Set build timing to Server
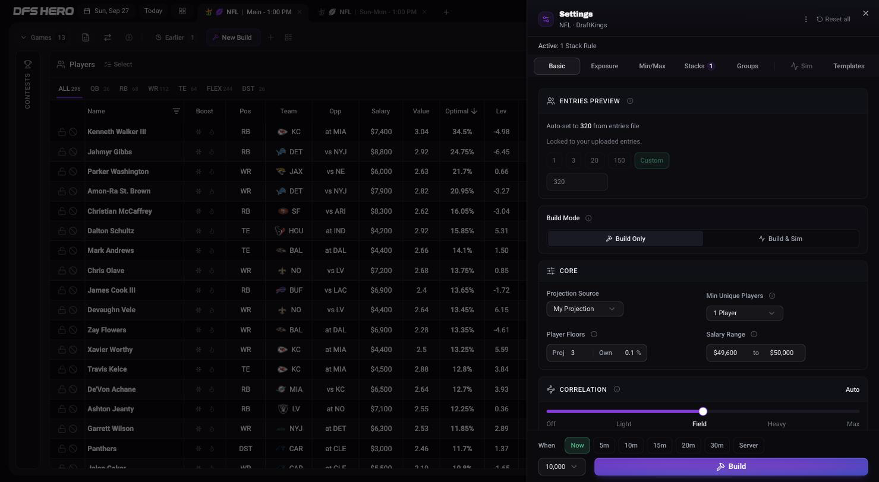The image size is (879, 482). click(x=748, y=445)
